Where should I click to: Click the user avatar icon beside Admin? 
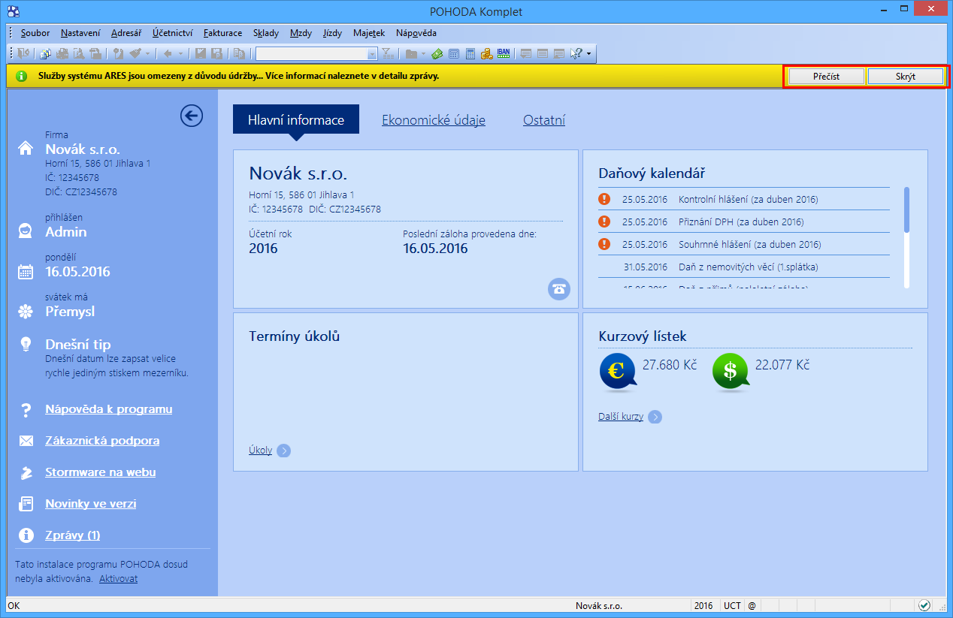tap(26, 231)
